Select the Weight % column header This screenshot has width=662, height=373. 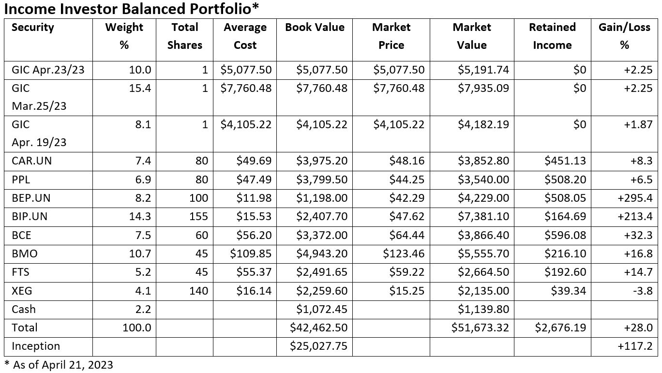point(124,36)
